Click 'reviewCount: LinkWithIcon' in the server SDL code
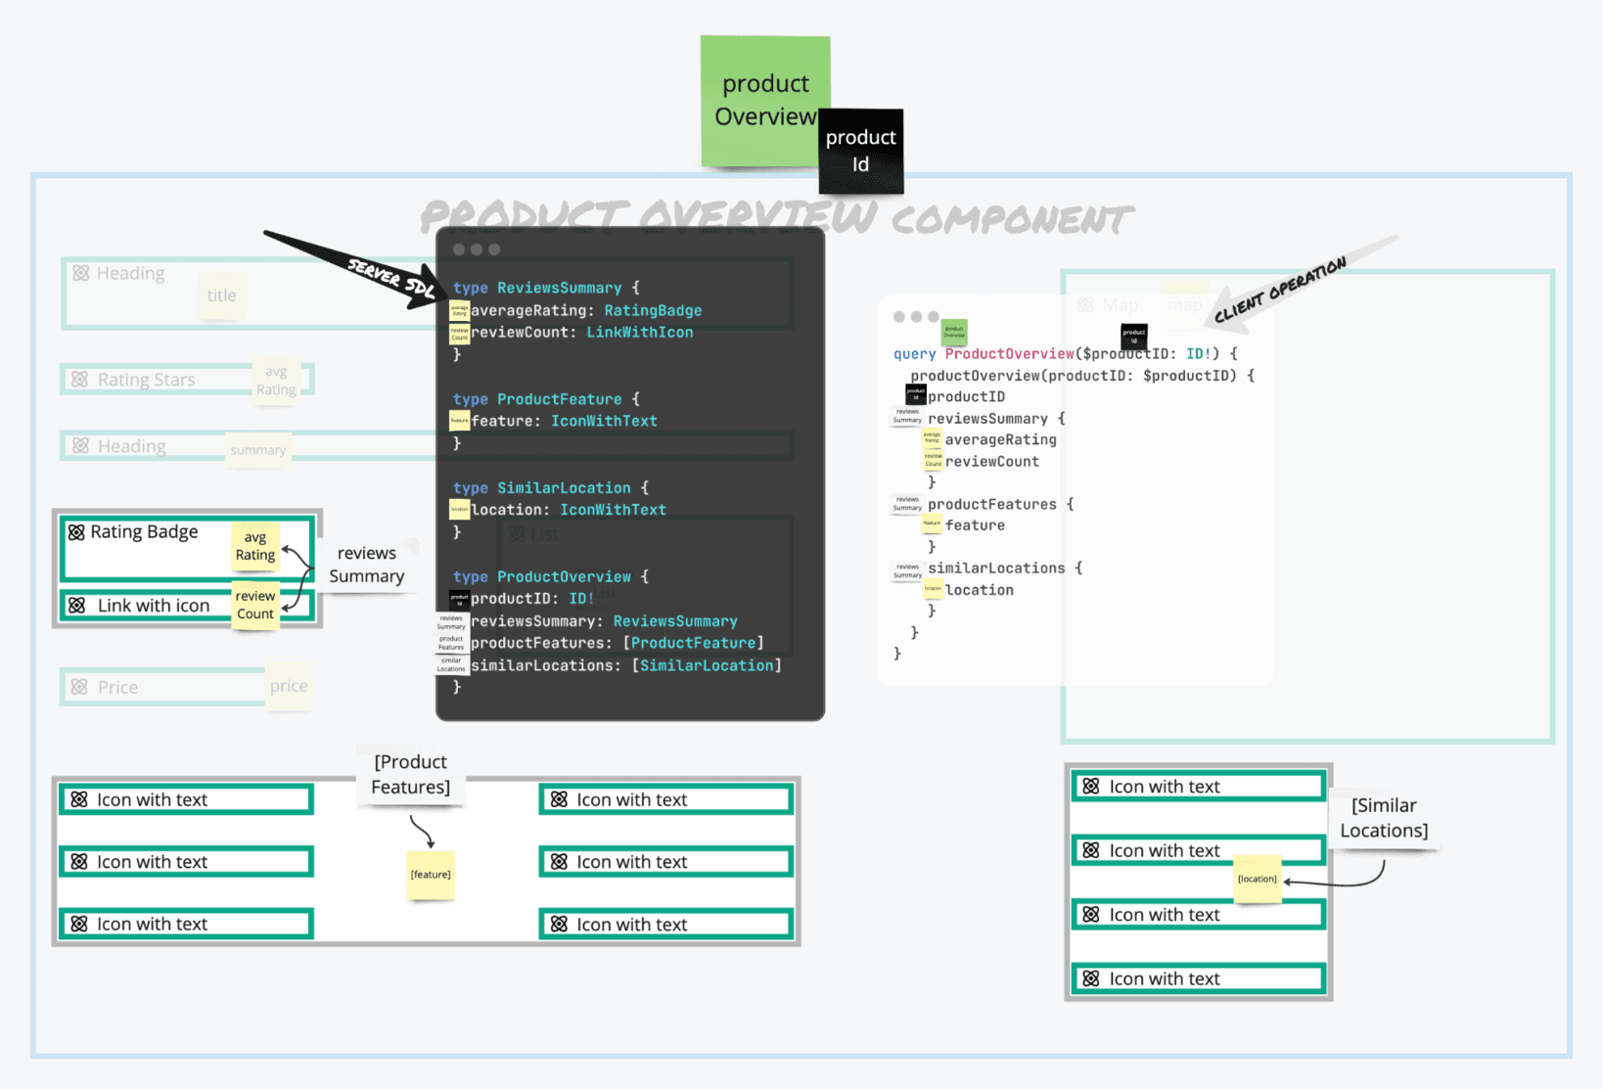 coord(582,333)
